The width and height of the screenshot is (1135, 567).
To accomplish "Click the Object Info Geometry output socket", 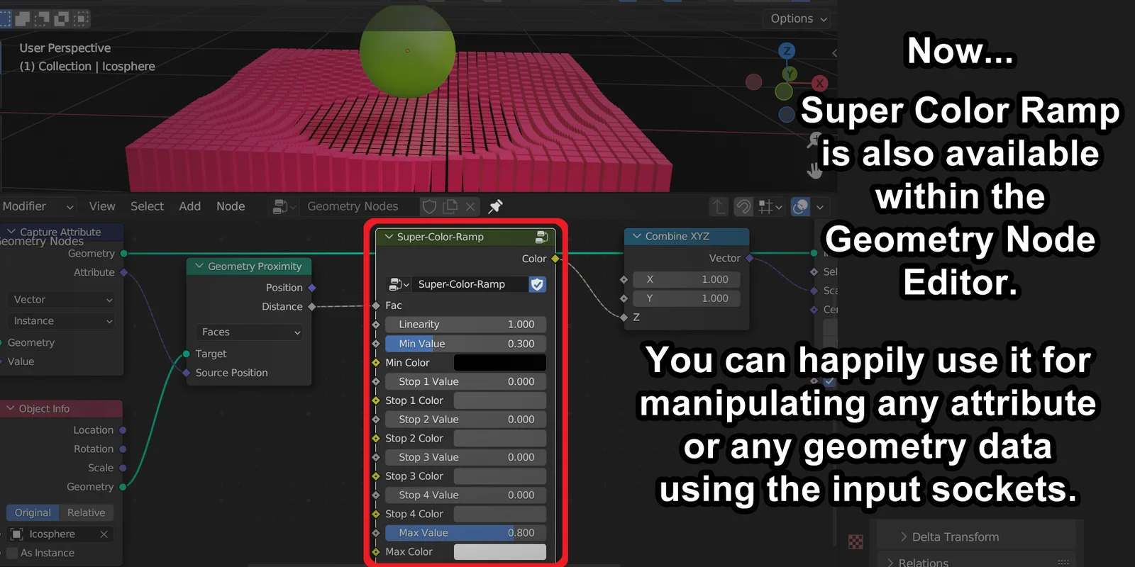I will point(123,487).
